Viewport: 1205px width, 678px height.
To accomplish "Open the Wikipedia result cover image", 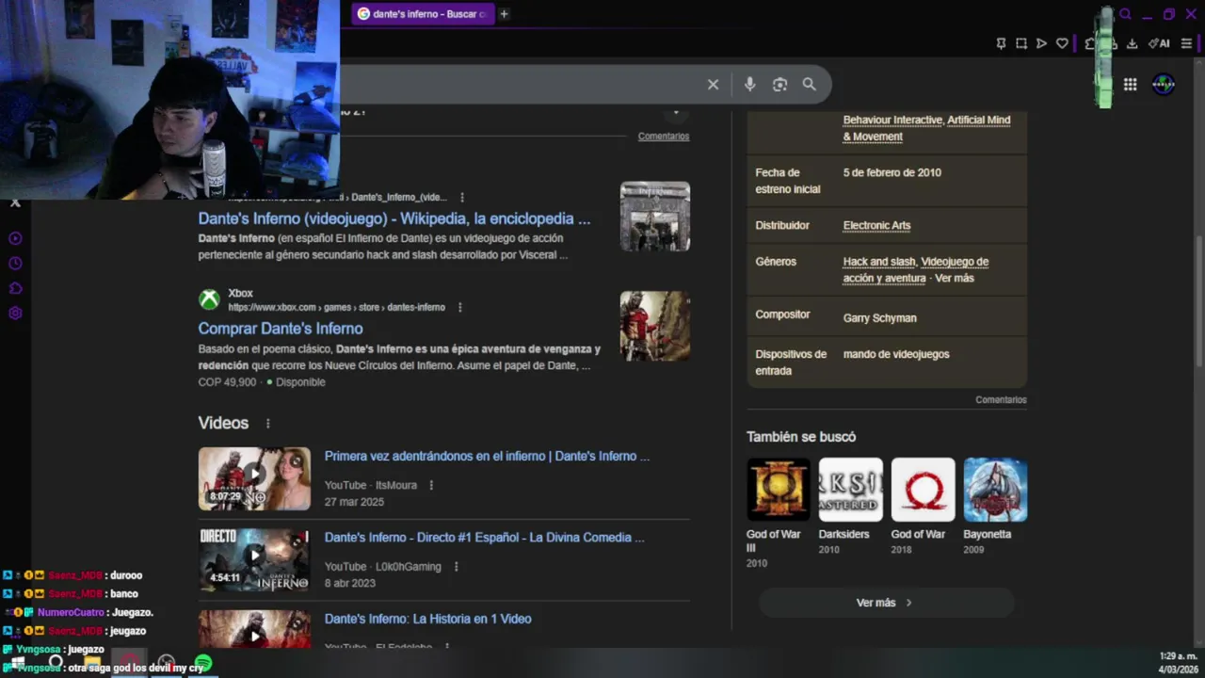I will [655, 217].
